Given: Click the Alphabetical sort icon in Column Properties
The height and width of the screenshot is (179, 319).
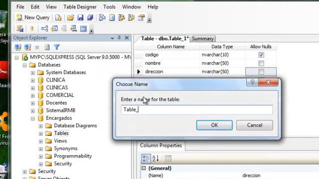Looking at the screenshot, I should click(x=156, y=159).
